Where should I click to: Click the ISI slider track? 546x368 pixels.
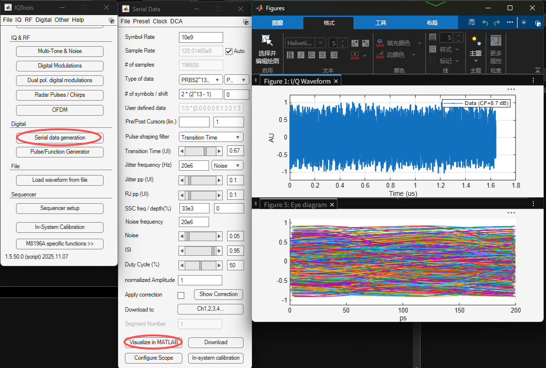click(200, 251)
